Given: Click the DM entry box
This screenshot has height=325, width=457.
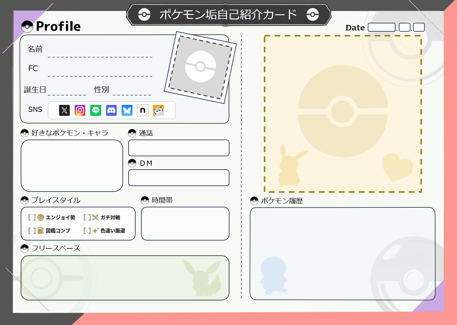Looking at the screenshot, I should click(x=179, y=178).
